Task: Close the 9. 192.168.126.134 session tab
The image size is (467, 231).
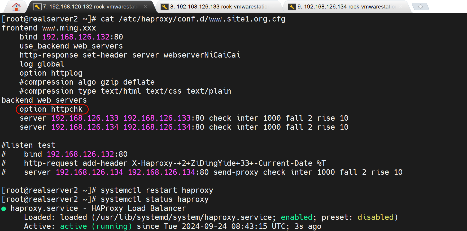Action: click(400, 7)
